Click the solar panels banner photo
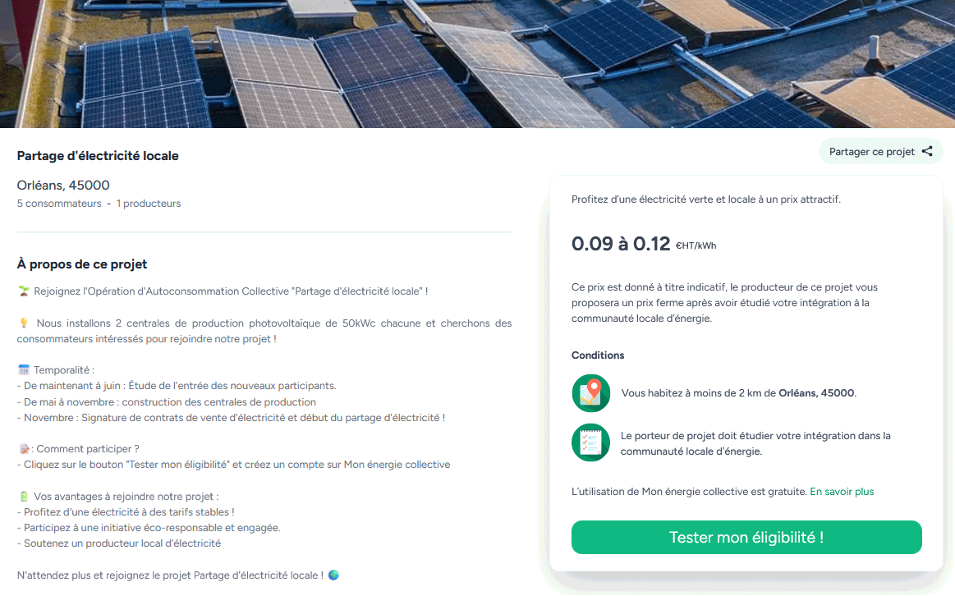Screen dimensions: 955x596 477,64
